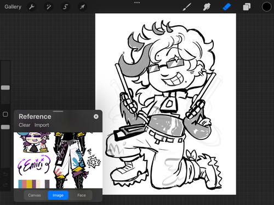This screenshot has width=274, height=205.
Task: Click the three-dot menu above the canvas
Action: pyautogui.click(x=137, y=3)
